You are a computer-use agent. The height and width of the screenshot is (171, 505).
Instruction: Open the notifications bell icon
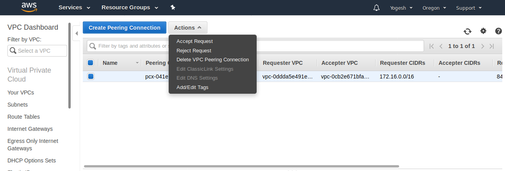coord(377,8)
